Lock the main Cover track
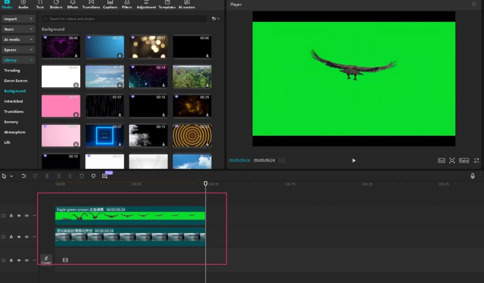The height and width of the screenshot is (283, 484). [11, 260]
